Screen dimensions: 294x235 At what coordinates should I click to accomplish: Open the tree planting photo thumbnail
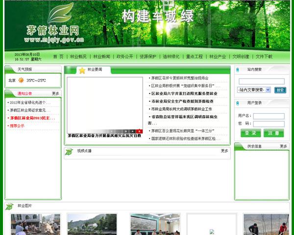click(266, 224)
